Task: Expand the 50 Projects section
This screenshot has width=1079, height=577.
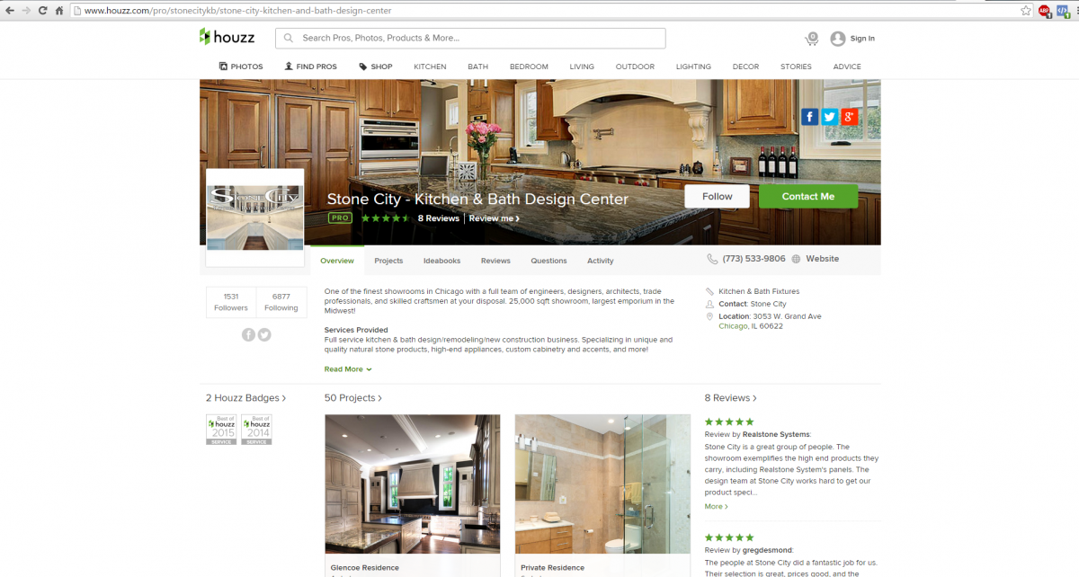Action: pos(352,397)
